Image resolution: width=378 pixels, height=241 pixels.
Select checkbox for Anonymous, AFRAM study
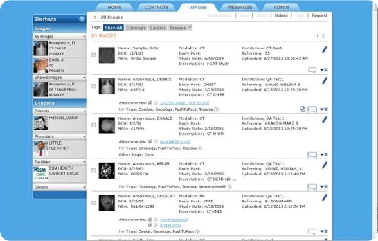point(94,170)
